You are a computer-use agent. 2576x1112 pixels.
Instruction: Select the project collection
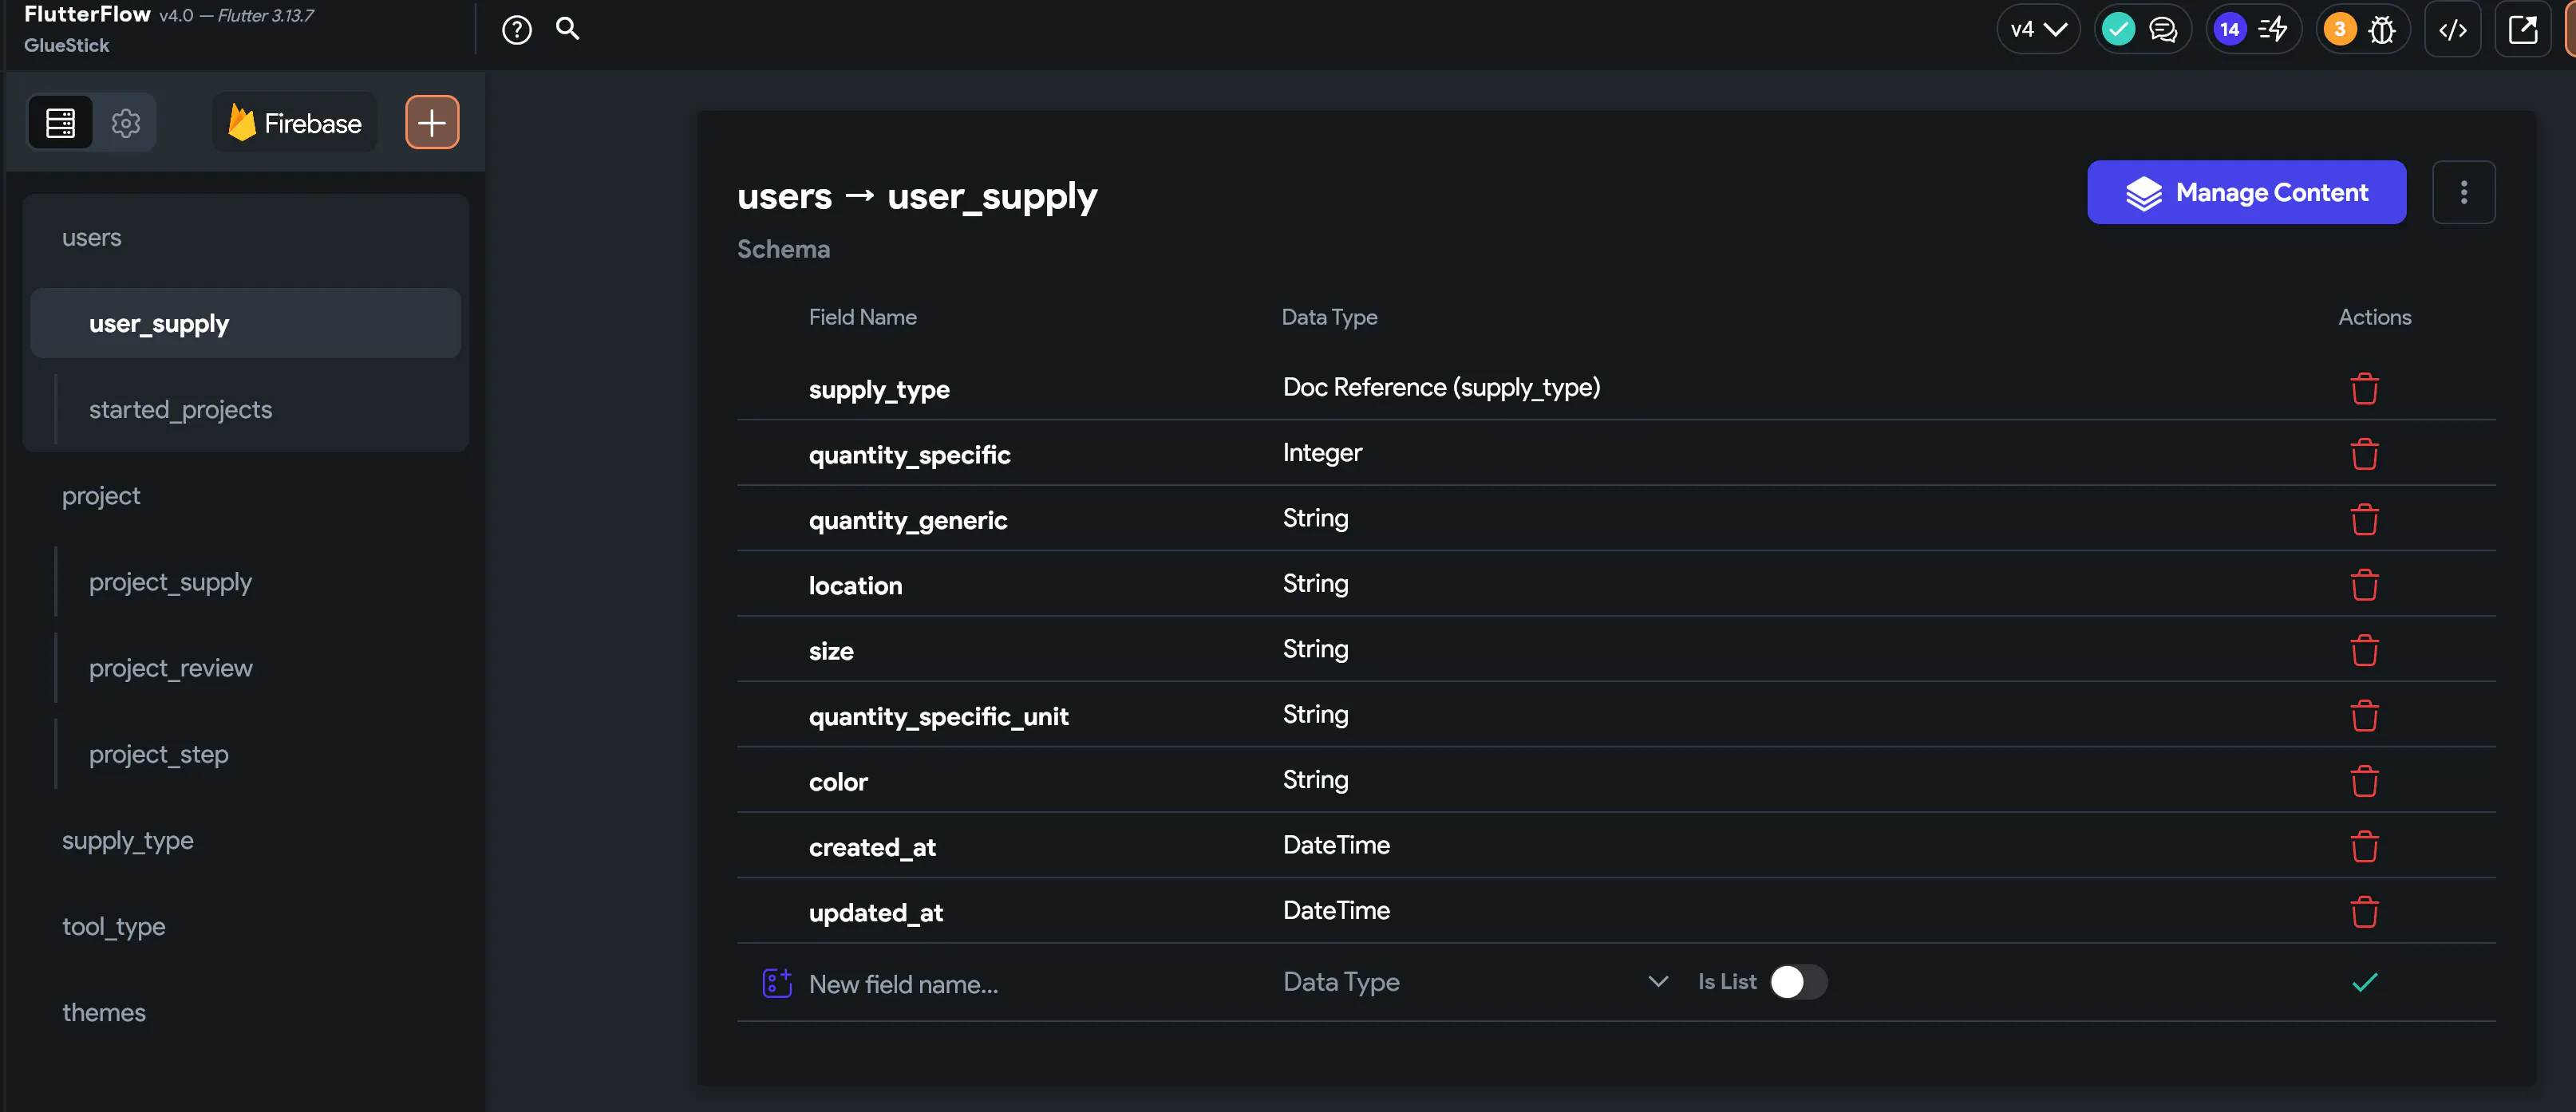(245, 496)
